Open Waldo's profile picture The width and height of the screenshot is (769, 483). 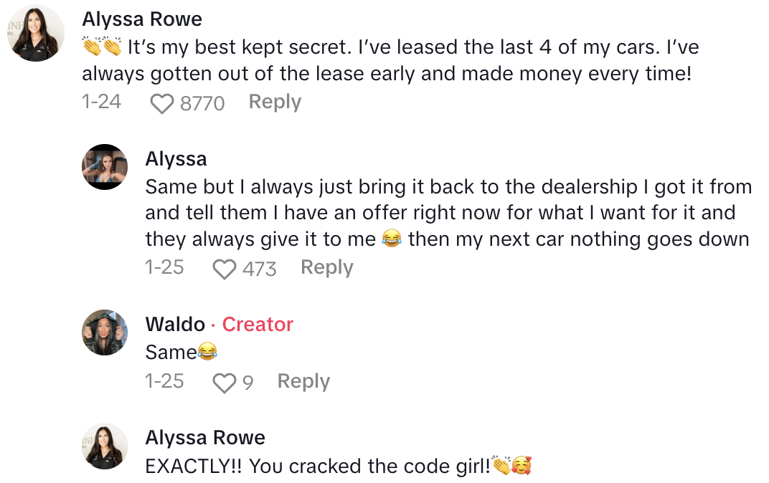105,333
